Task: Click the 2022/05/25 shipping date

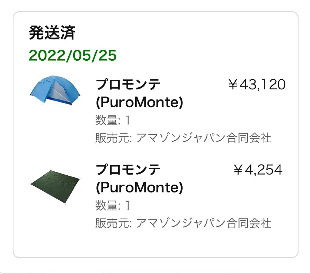Action: pyautogui.click(x=73, y=55)
